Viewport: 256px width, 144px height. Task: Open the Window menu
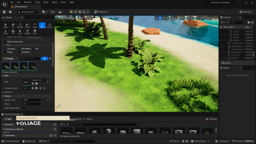point(28,2)
